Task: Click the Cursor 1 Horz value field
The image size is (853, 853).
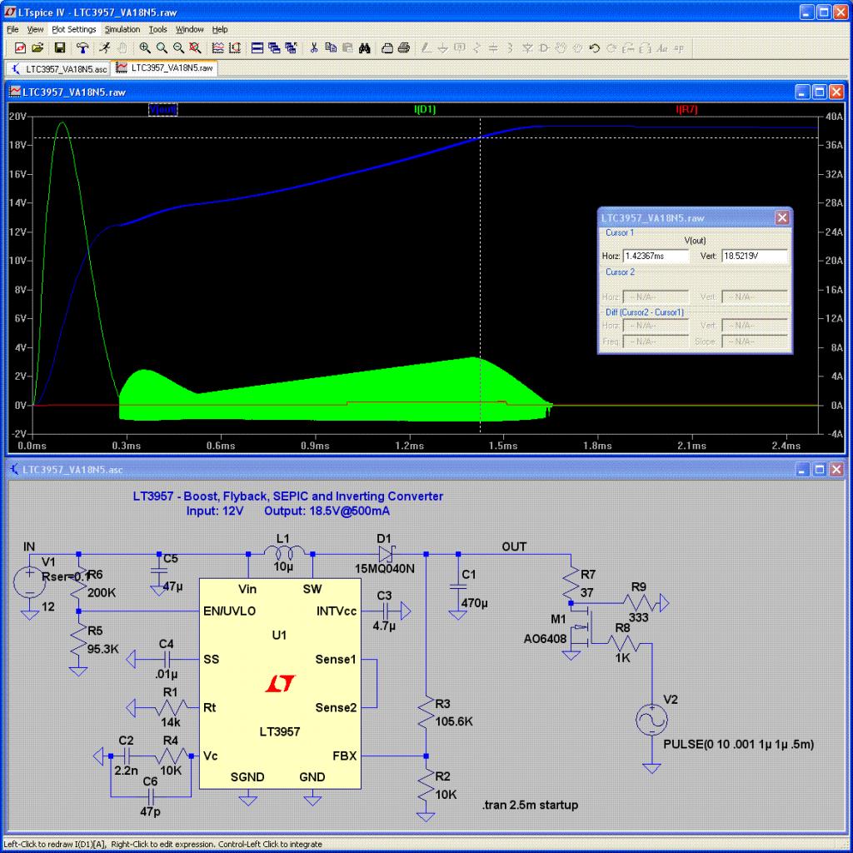Action: click(x=656, y=256)
